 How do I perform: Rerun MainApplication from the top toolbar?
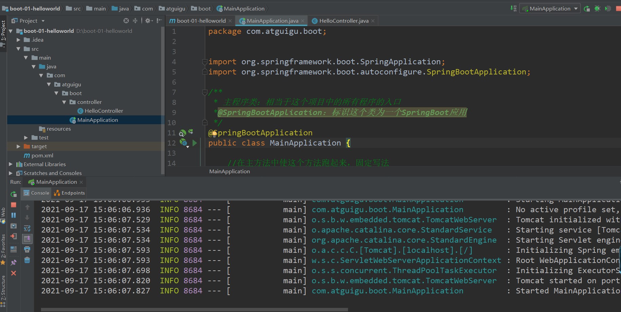tap(587, 8)
